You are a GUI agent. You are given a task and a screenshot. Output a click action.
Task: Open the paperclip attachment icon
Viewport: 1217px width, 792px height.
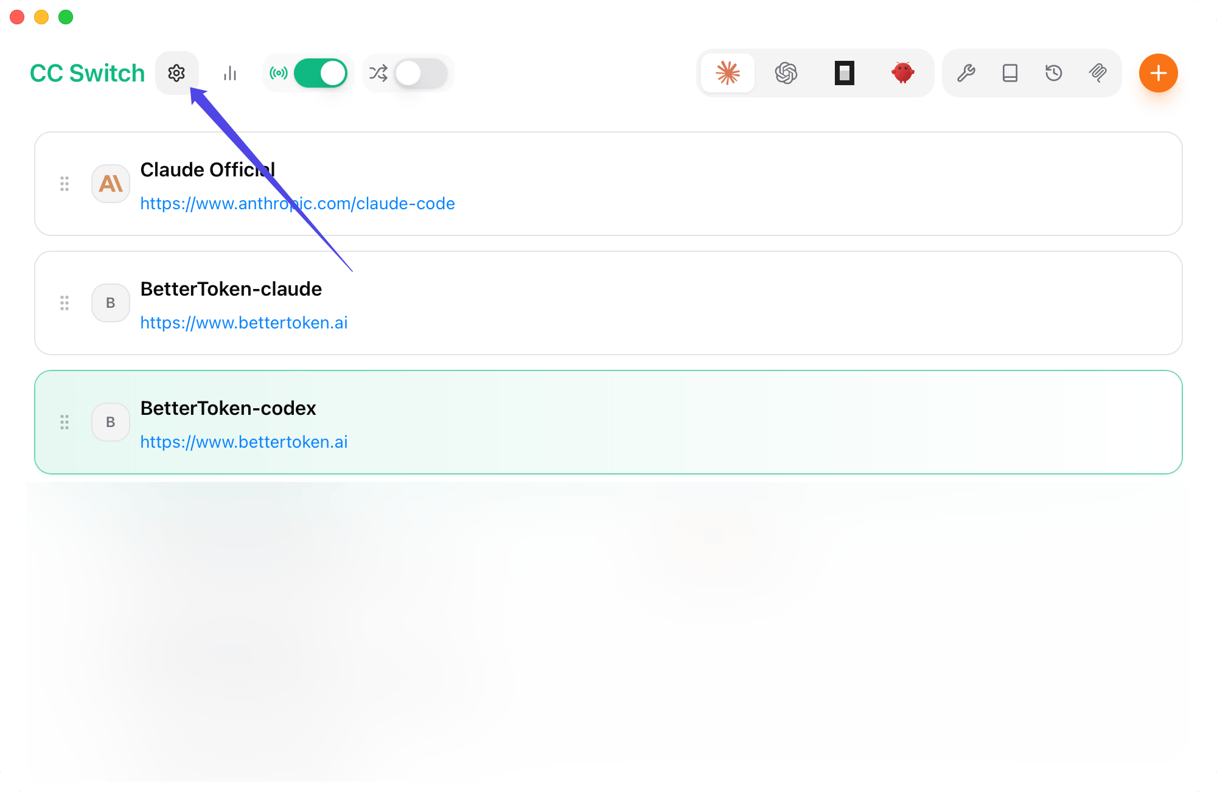pyautogui.click(x=1098, y=73)
